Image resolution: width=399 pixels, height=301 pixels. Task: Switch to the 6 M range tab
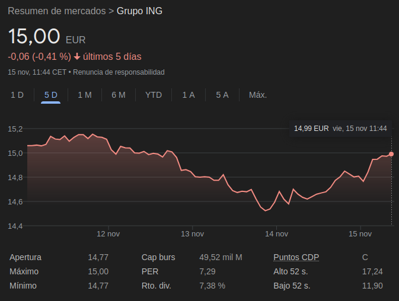(x=119, y=95)
